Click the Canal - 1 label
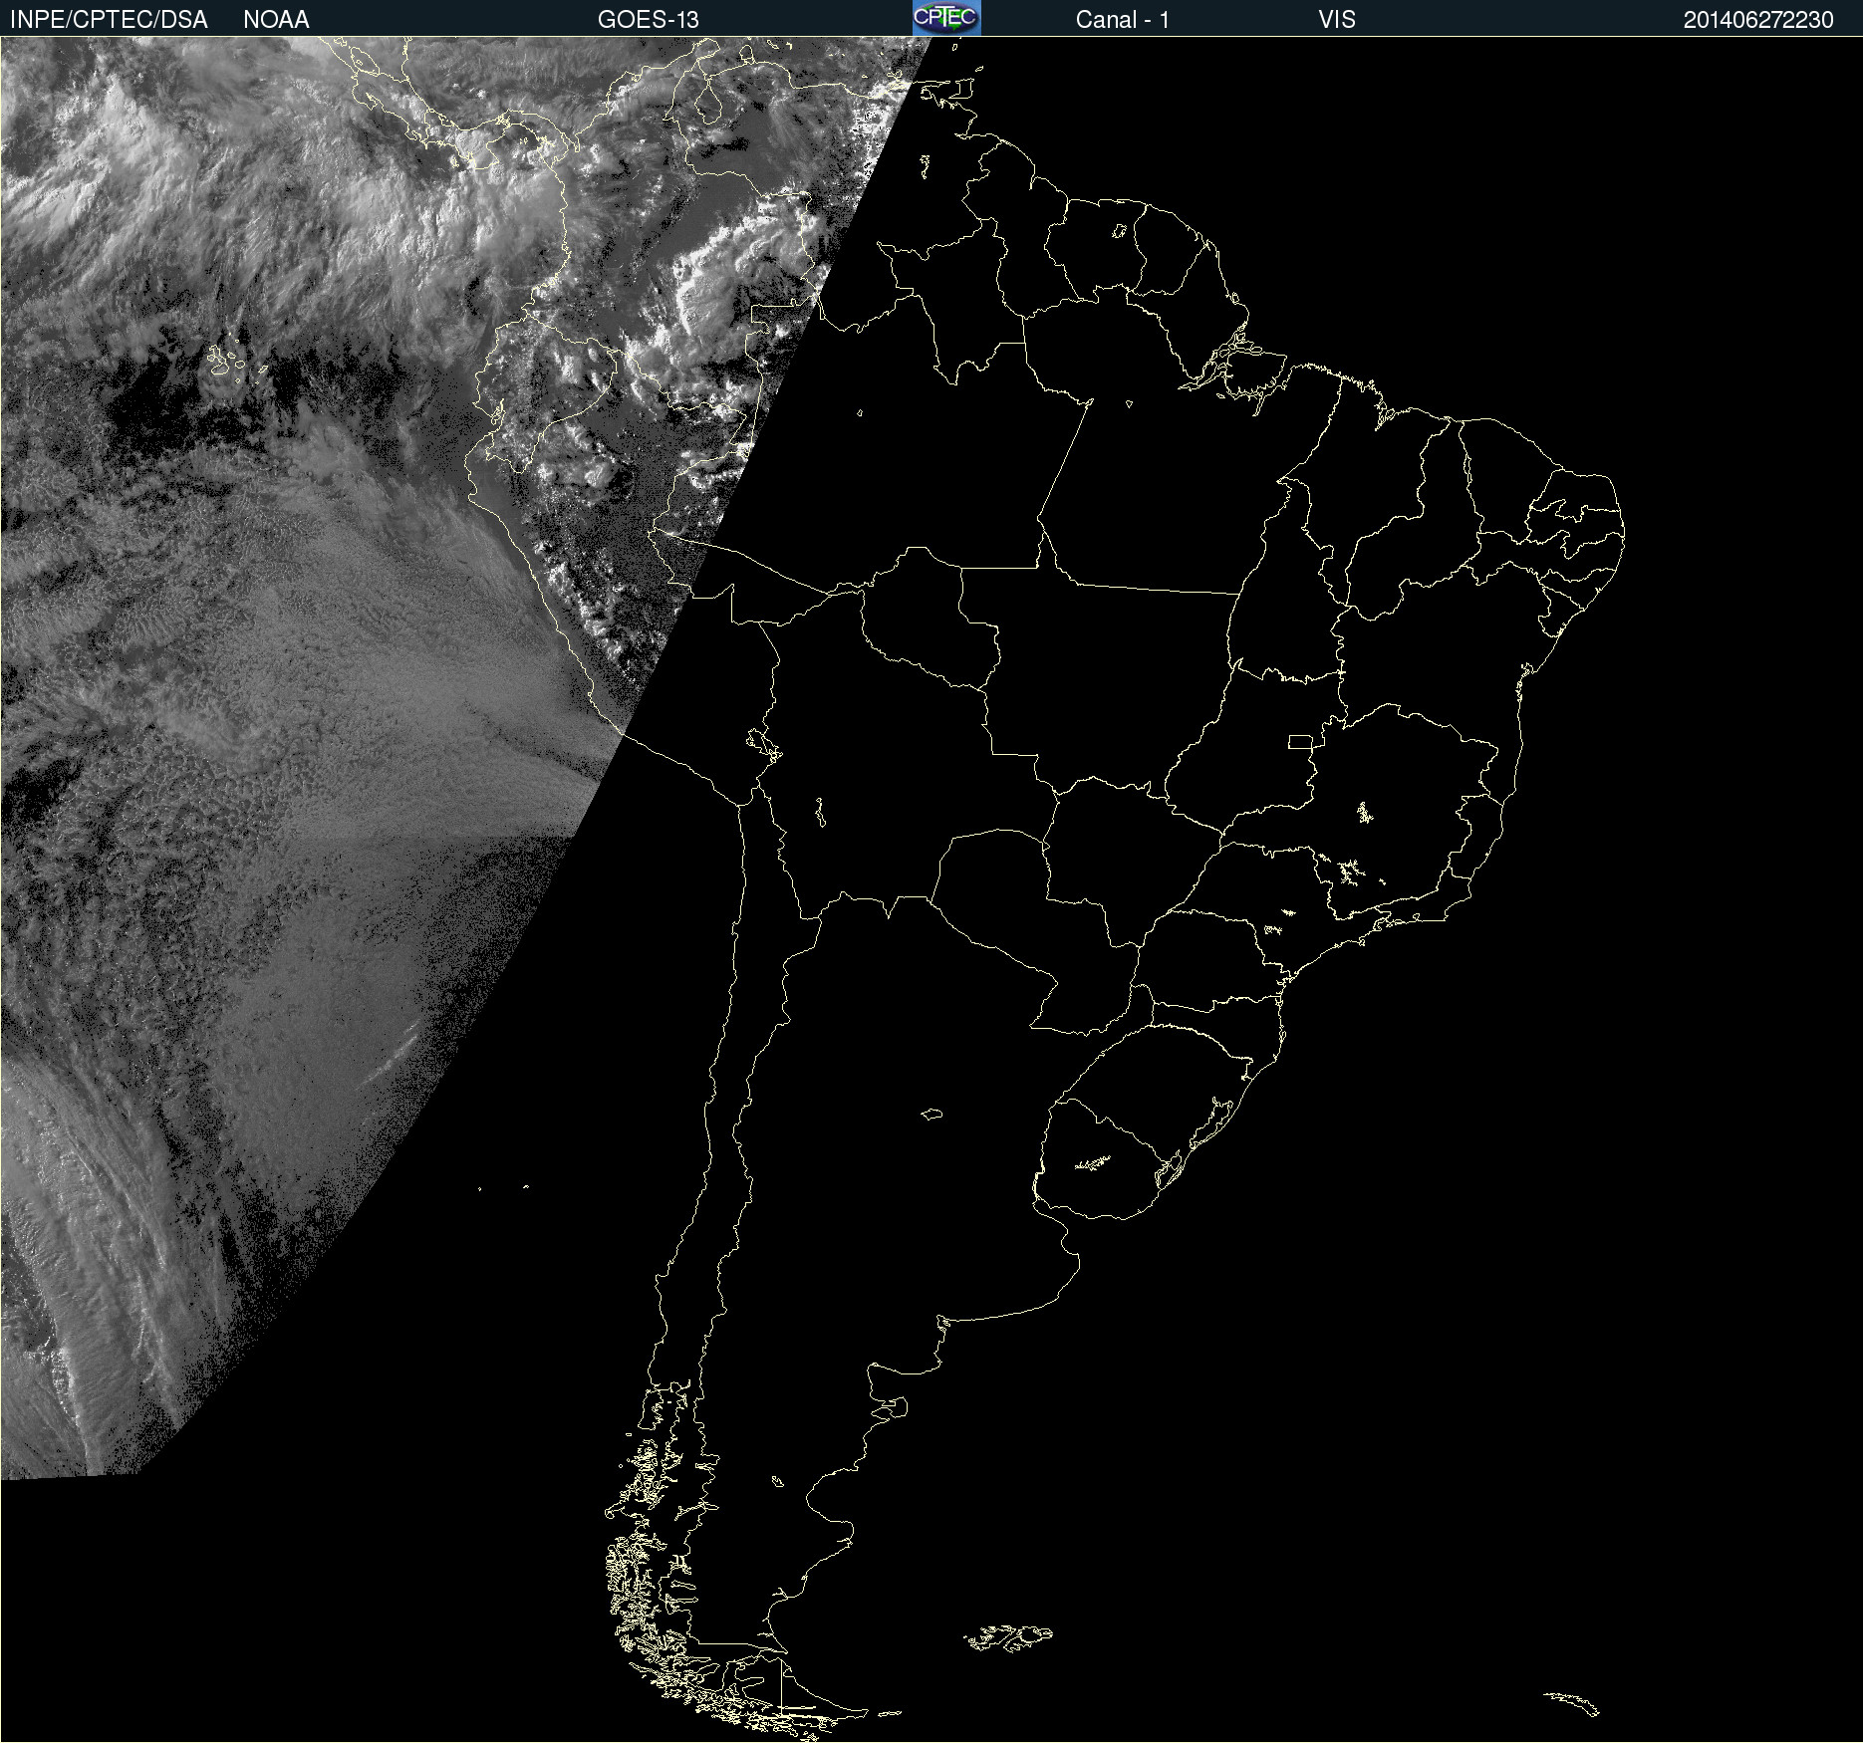This screenshot has height=1743, width=1863. [1122, 20]
